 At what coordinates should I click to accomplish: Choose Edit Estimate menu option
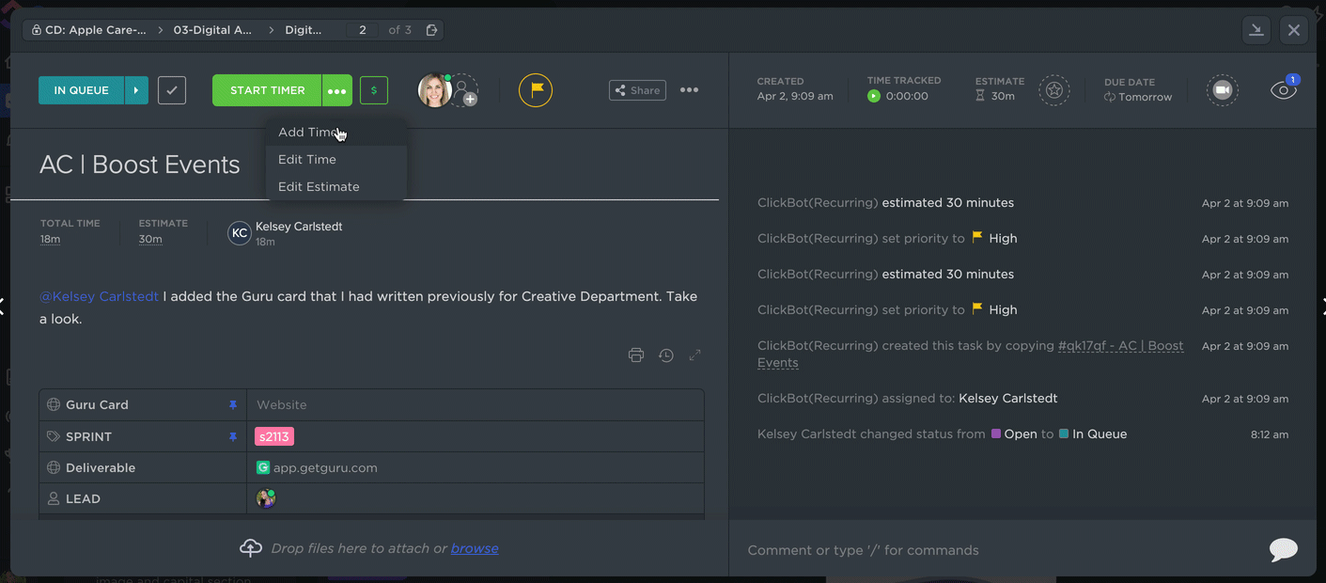click(319, 187)
